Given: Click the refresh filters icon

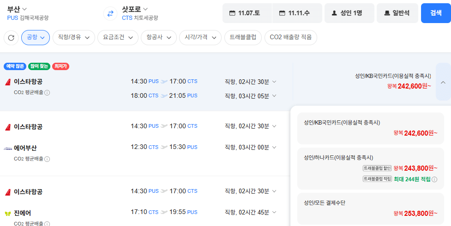Looking at the screenshot, I should [x=11, y=38].
